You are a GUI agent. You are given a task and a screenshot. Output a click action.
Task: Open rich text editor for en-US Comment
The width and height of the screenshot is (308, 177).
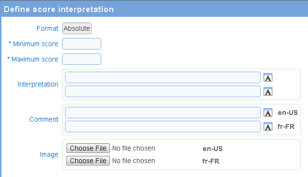pyautogui.click(x=268, y=113)
